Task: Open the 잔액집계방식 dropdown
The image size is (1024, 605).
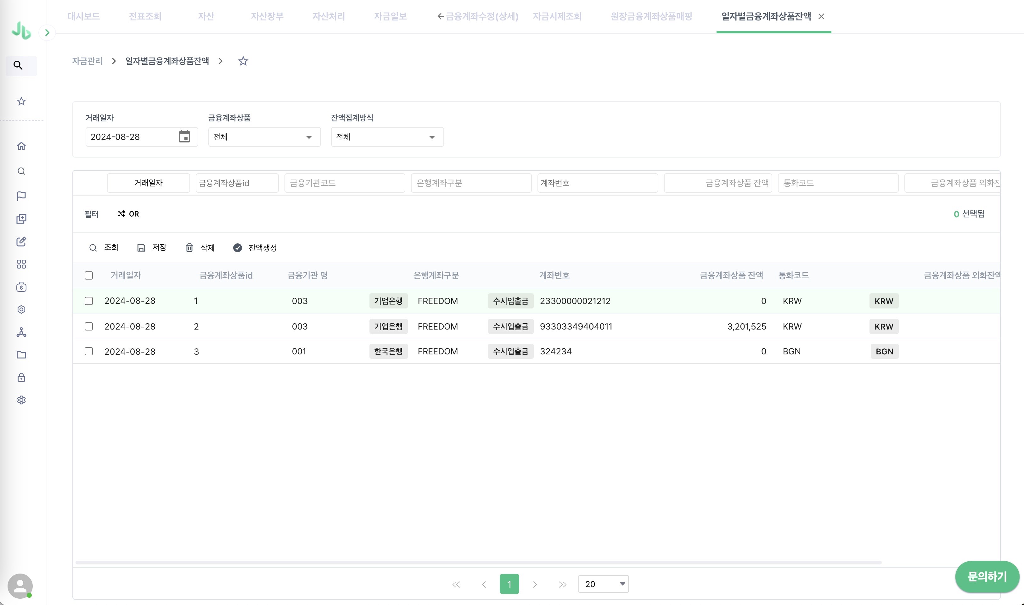Action: [x=387, y=137]
